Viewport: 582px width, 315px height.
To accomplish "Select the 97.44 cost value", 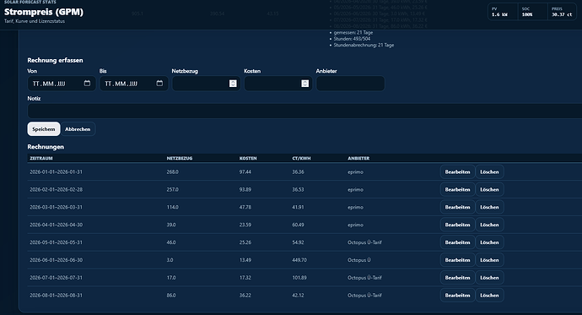I will click(x=245, y=172).
